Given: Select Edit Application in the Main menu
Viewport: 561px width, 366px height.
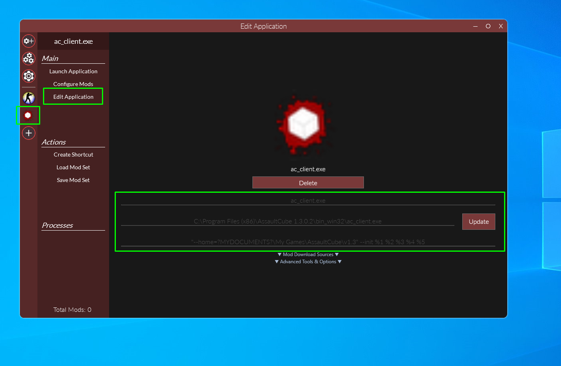Looking at the screenshot, I should point(73,96).
